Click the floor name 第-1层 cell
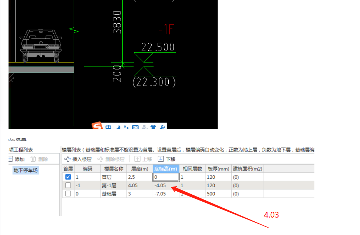 pos(114,185)
